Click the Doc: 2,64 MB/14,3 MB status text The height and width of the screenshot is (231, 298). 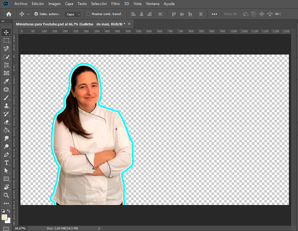tap(62, 228)
